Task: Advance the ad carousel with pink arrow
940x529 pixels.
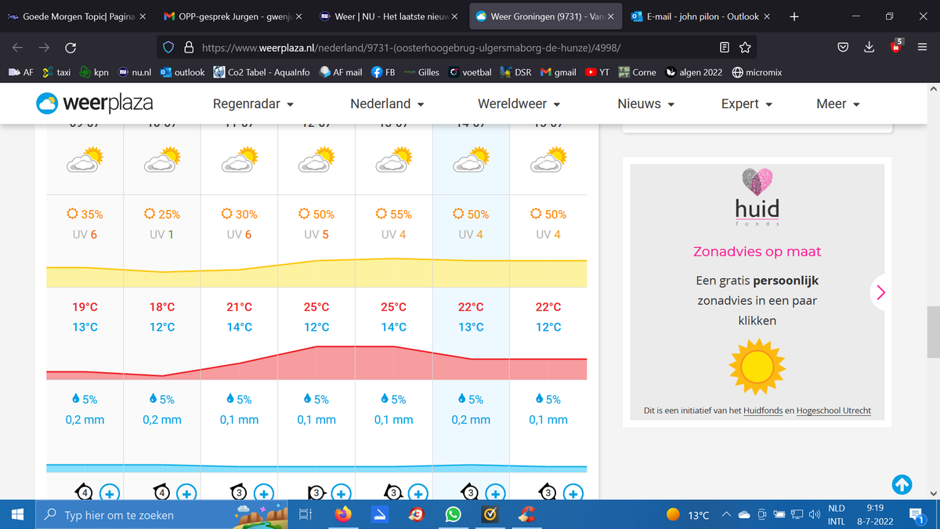Action: 881,292
